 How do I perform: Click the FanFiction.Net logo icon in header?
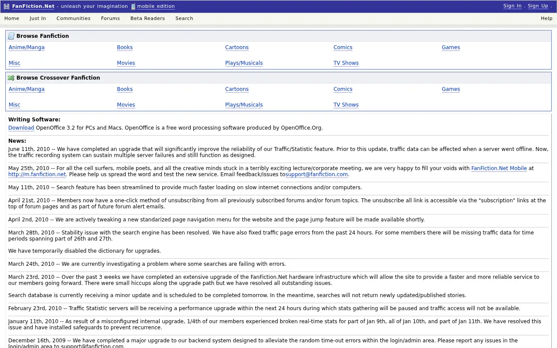click(x=7, y=7)
